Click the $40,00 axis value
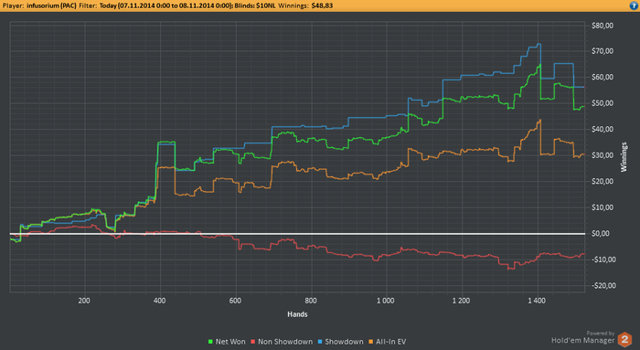The image size is (640, 350). click(x=603, y=130)
